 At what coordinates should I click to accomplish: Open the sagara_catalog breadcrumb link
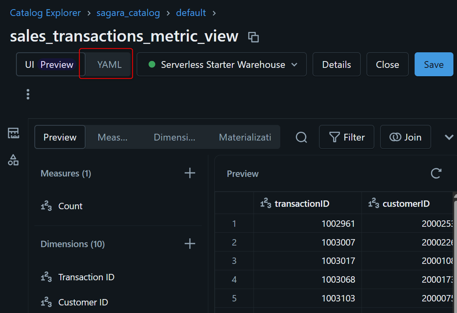(x=128, y=13)
